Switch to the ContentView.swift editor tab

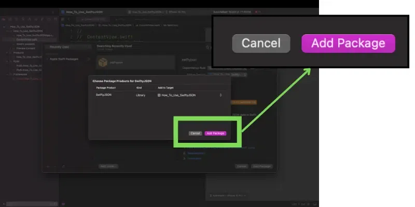92,19
